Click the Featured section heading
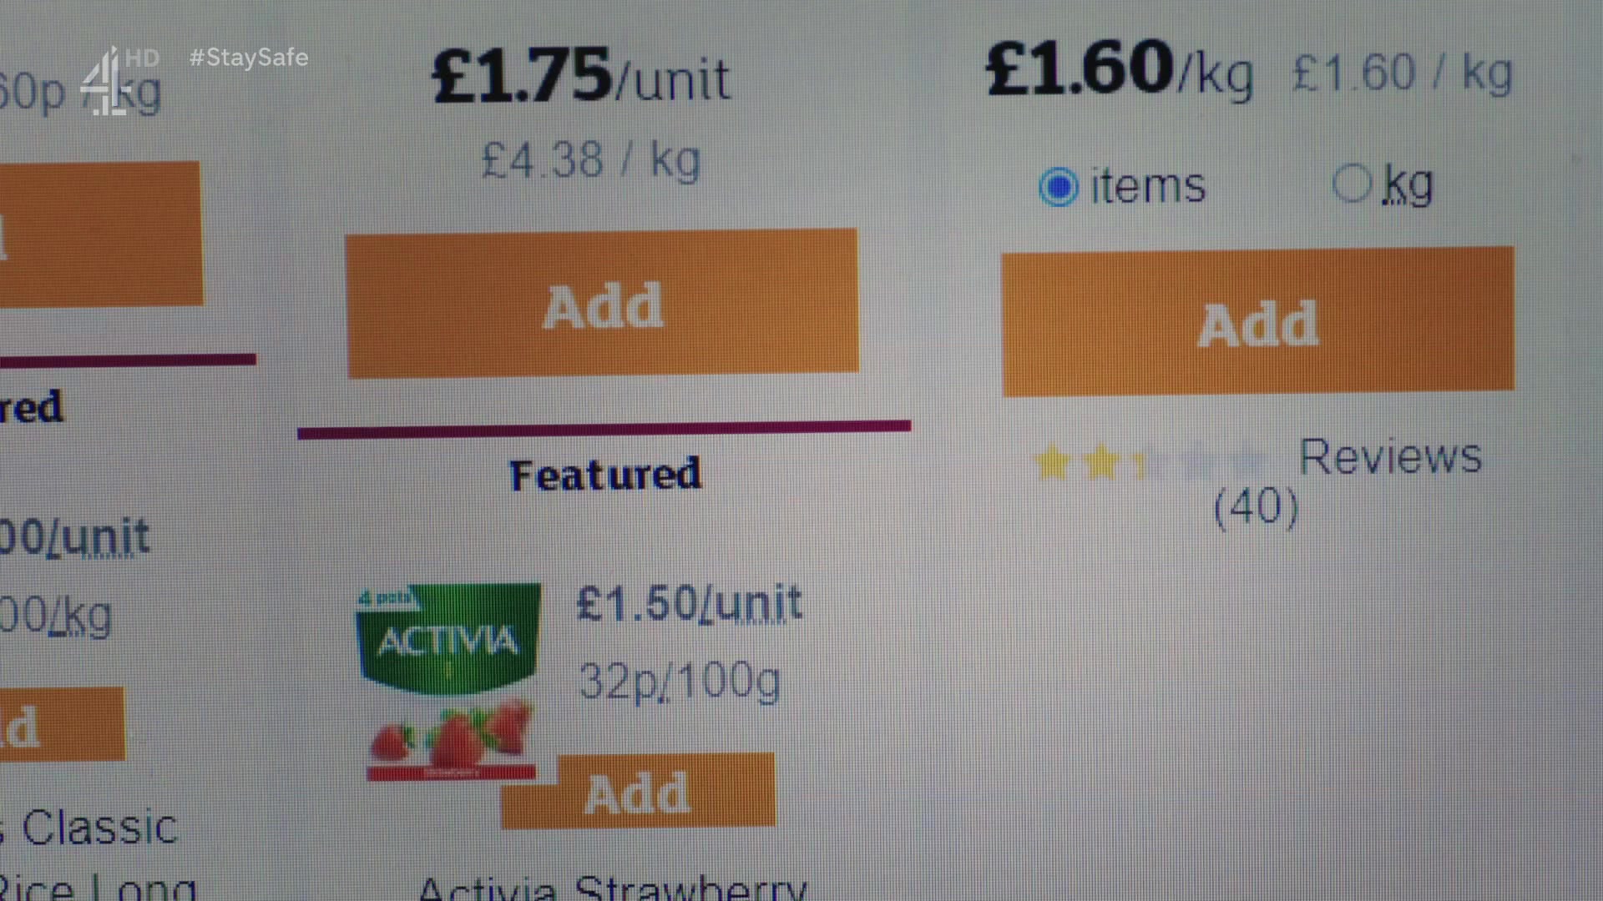This screenshot has width=1603, height=901. tap(605, 476)
